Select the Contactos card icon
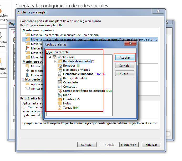182x161 pixels. click(59, 87)
